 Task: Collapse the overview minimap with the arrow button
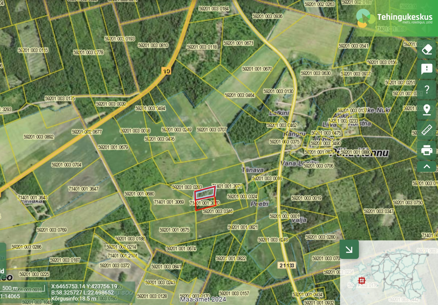[349, 249]
